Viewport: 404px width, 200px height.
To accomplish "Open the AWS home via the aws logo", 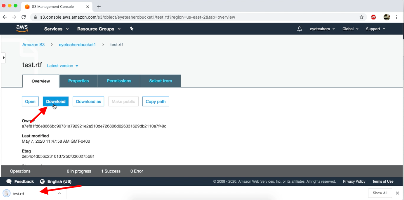I will tap(22, 28).
